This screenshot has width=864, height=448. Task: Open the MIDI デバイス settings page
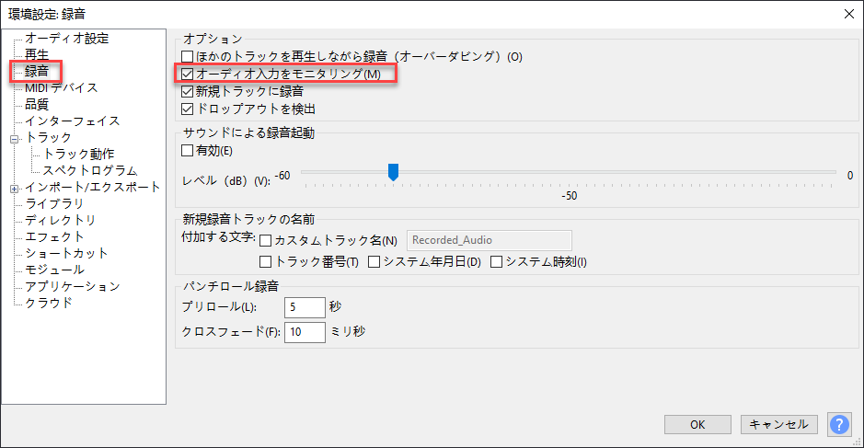click(x=61, y=88)
